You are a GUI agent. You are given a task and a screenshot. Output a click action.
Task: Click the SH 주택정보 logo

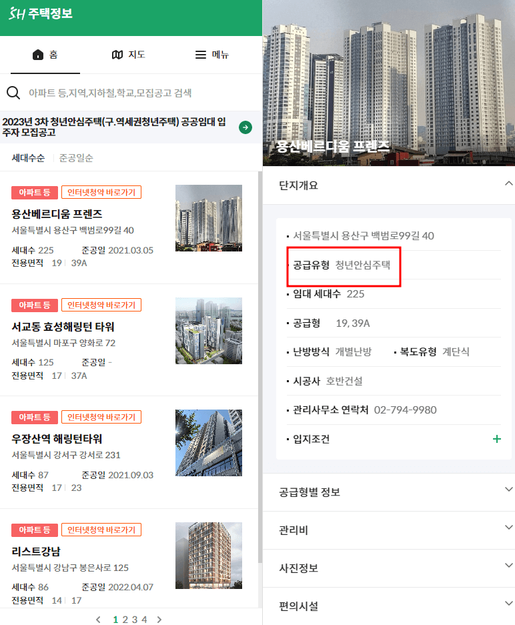(41, 13)
